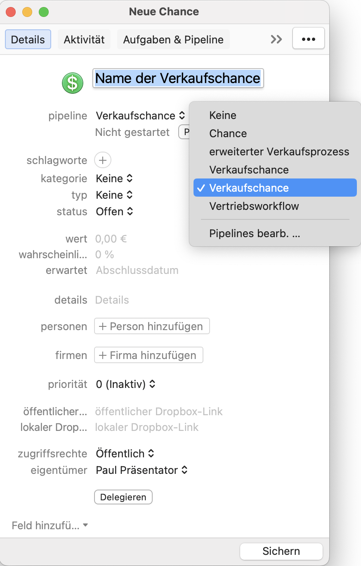Pick Vertriebsworkflow in the pipeline list
Screen dimensions: 361x566
pos(254,206)
